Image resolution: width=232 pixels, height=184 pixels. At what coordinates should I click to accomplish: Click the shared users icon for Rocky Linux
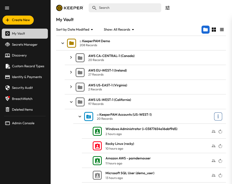[214, 146]
